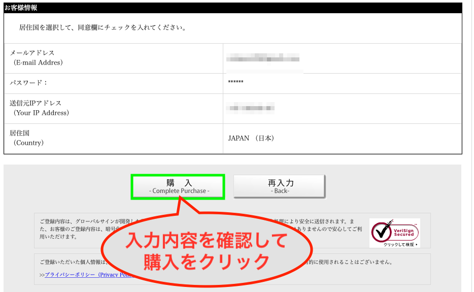The image size is (474, 292).
Task: Click the VeriSign Secured seal icon
Action: click(x=394, y=233)
